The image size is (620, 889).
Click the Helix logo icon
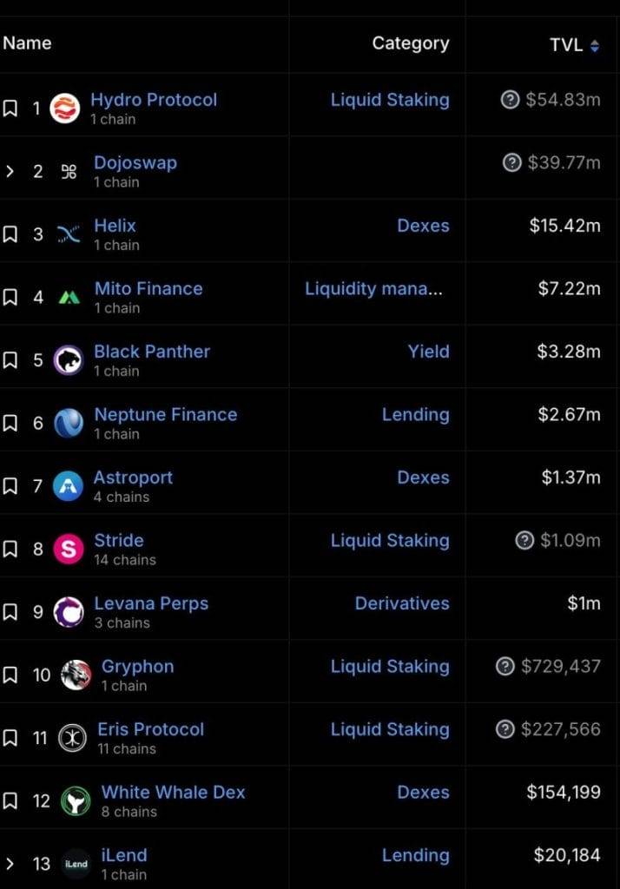pyautogui.click(x=69, y=234)
